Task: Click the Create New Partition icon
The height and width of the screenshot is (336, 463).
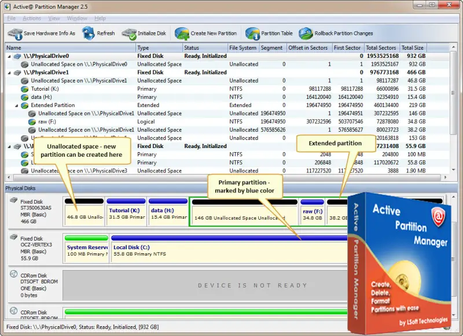Action: point(182,34)
